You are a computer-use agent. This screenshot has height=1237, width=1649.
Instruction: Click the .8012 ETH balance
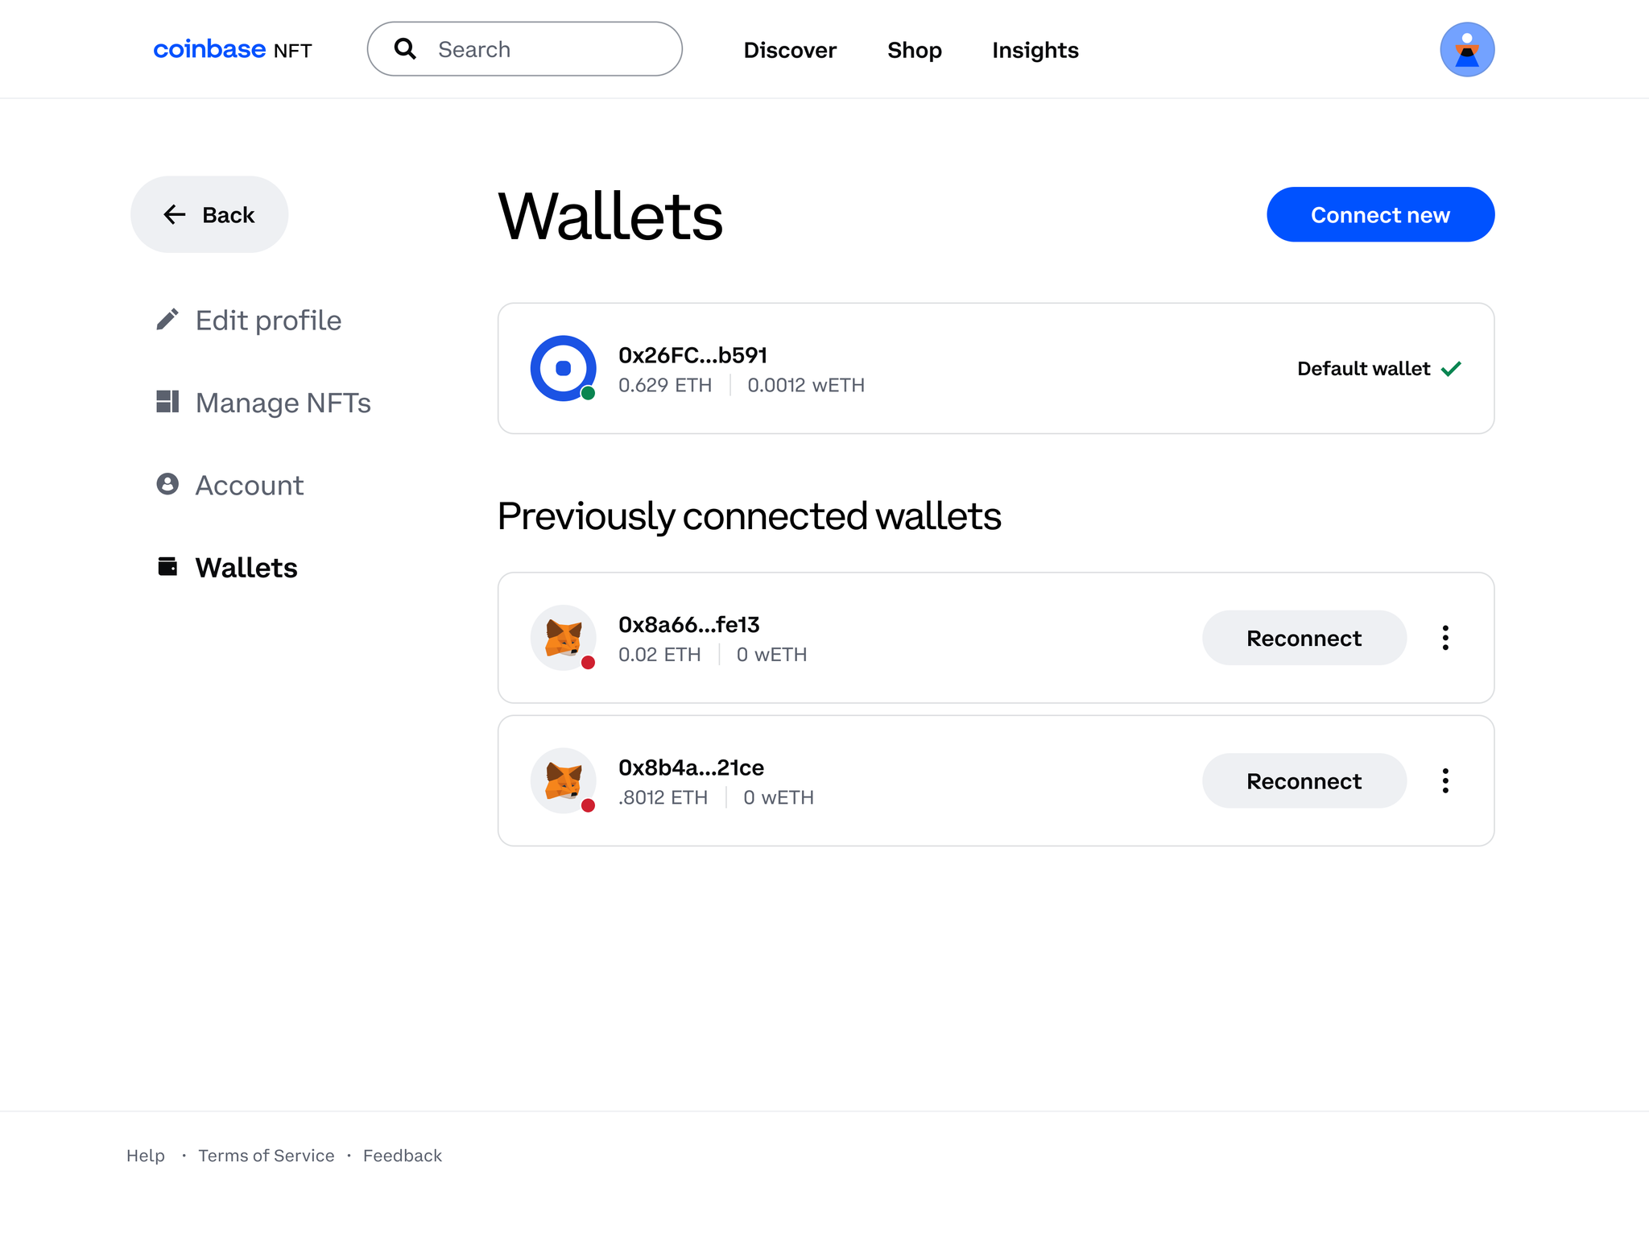coord(663,797)
